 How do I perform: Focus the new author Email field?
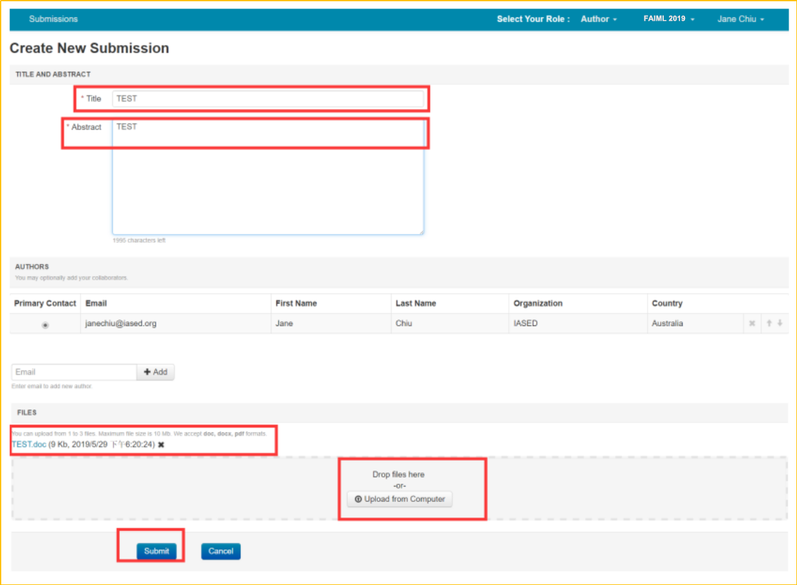click(x=74, y=372)
